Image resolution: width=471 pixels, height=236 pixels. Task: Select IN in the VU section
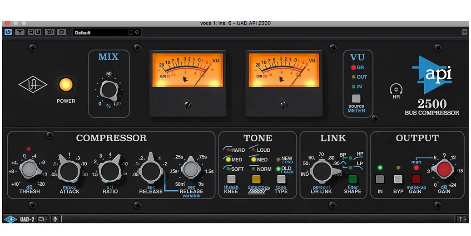click(x=357, y=87)
